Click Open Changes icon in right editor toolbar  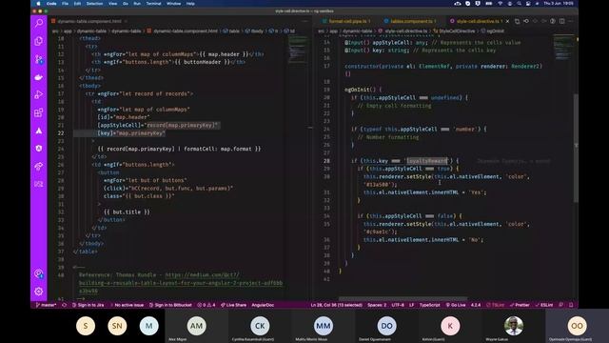(x=517, y=21)
